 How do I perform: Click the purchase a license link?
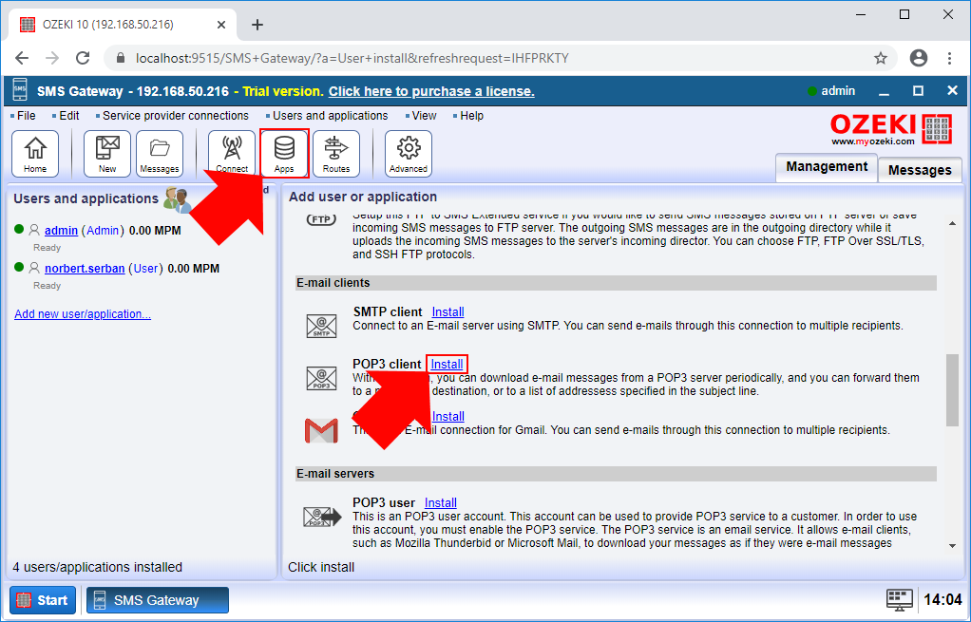(431, 91)
